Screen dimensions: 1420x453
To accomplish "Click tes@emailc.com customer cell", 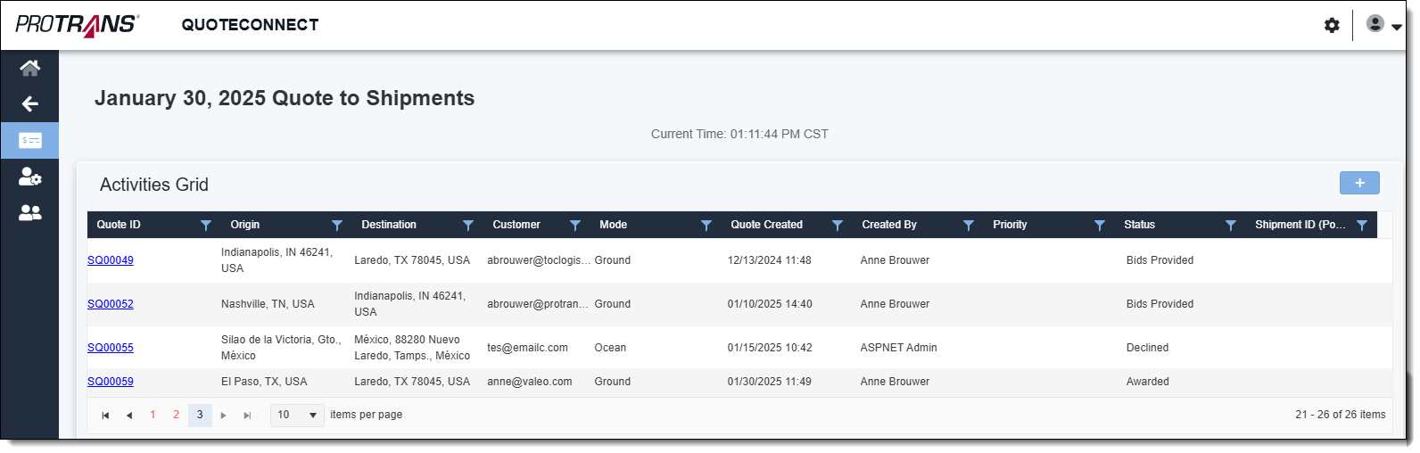I will point(527,348).
